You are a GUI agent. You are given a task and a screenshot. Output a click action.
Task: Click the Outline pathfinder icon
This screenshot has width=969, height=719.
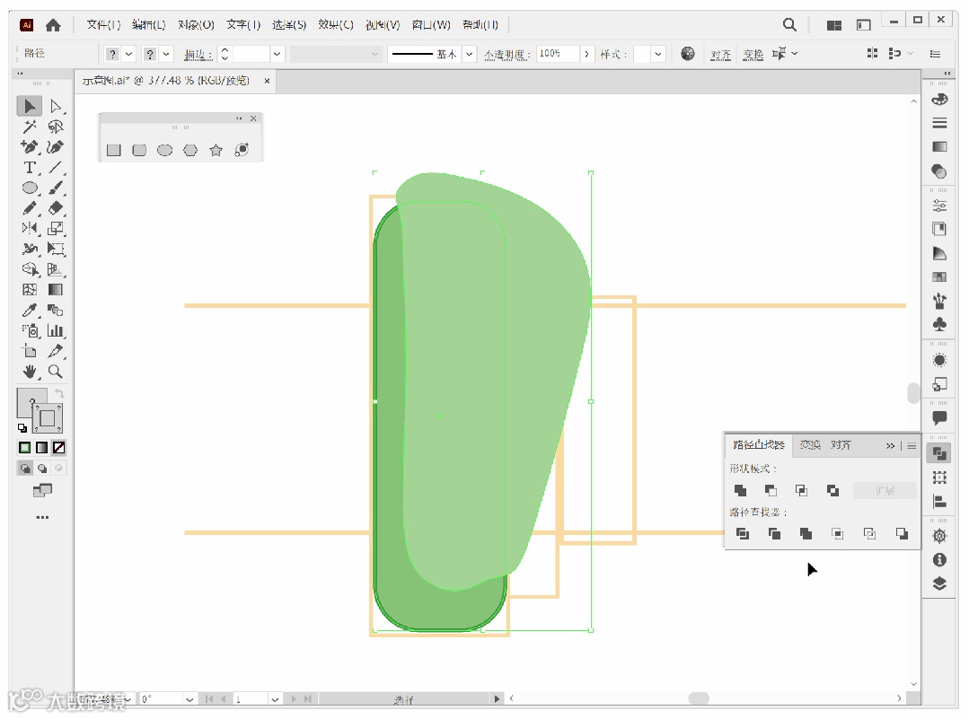point(869,534)
